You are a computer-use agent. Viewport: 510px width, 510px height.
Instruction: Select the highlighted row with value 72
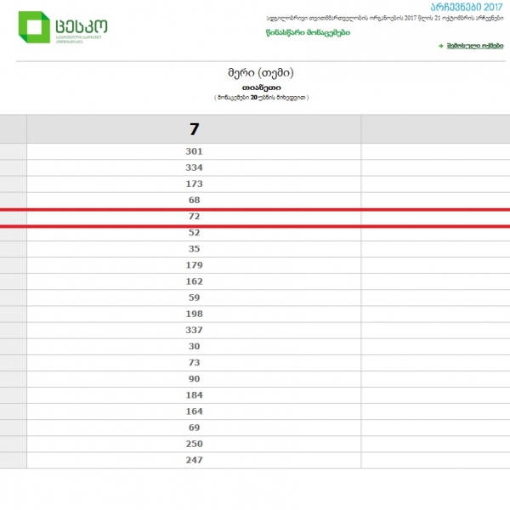pyautogui.click(x=194, y=217)
